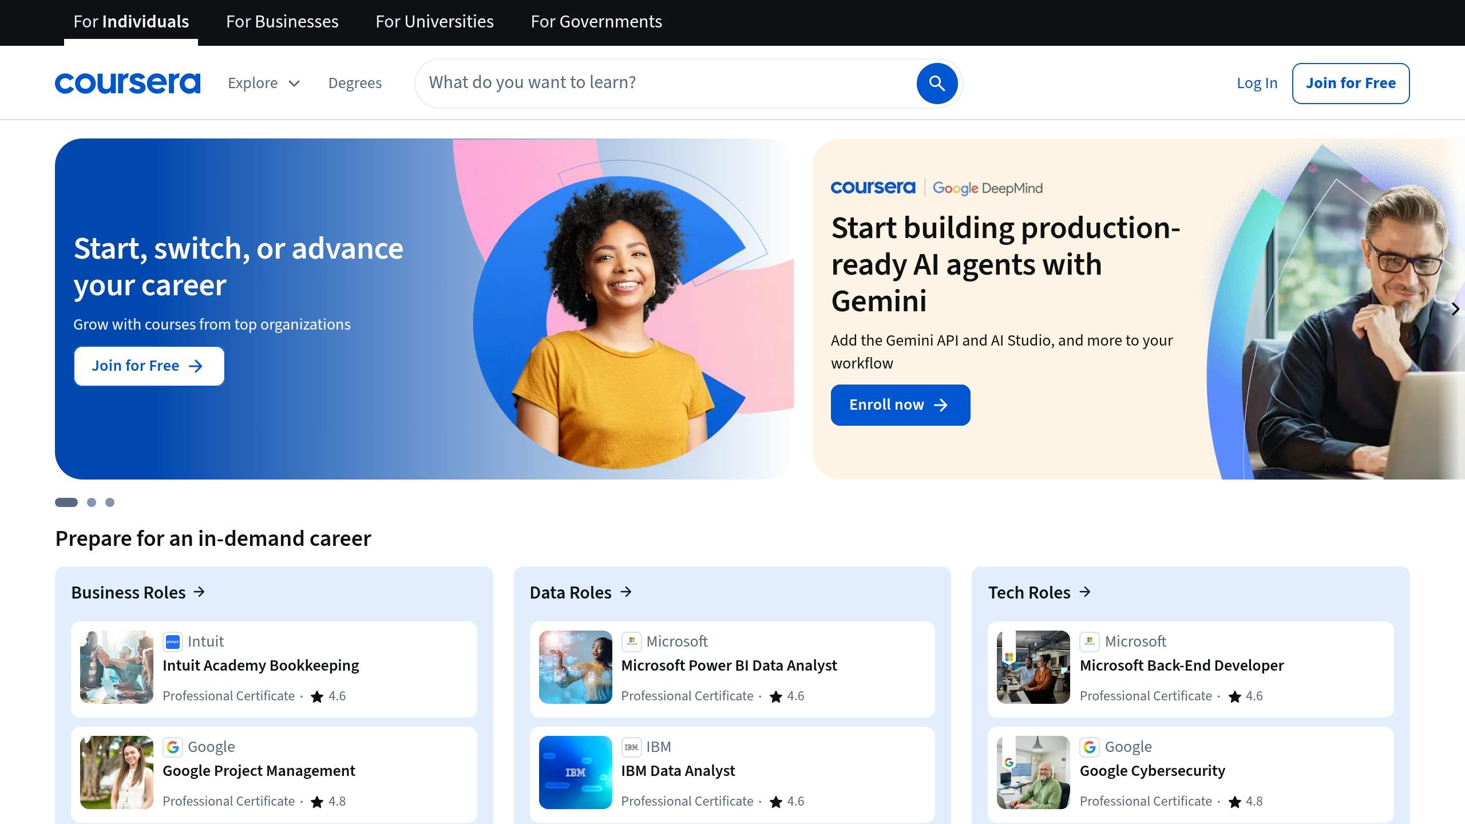The height and width of the screenshot is (824, 1465).
Task: Open Google Cybersecurity course thumbnail
Action: 1034,772
